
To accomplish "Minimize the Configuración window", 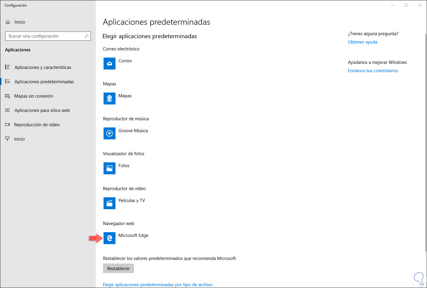I will pyautogui.click(x=392, y=5).
